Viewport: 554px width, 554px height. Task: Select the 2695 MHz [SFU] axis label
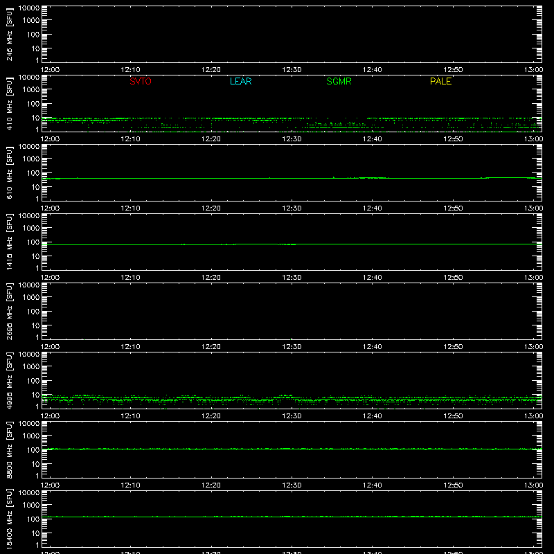point(9,311)
